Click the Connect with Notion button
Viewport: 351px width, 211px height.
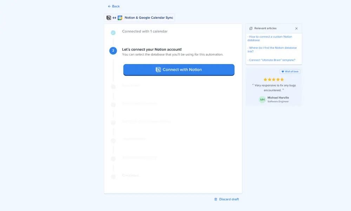coord(179,70)
